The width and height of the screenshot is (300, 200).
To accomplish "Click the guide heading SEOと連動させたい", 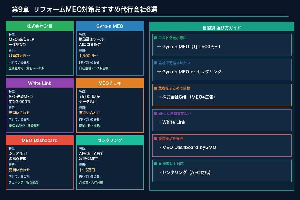I will (x=175, y=114).
